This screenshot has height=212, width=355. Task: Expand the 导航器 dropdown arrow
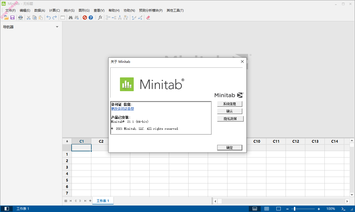click(57, 27)
